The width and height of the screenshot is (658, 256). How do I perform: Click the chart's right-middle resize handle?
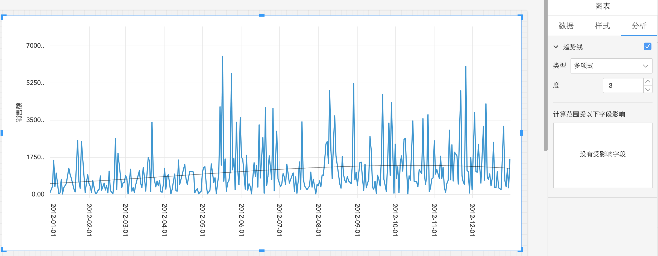[x=521, y=133]
